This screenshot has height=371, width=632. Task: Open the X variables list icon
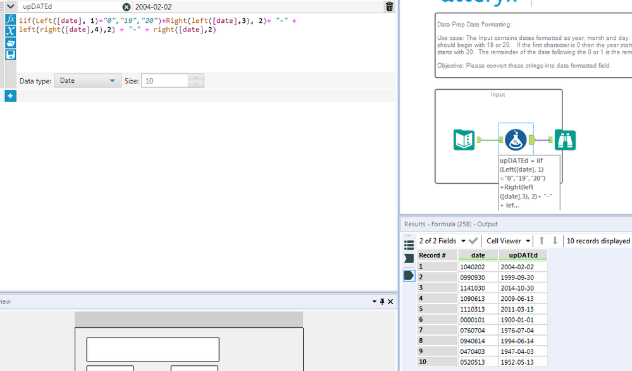(11, 31)
